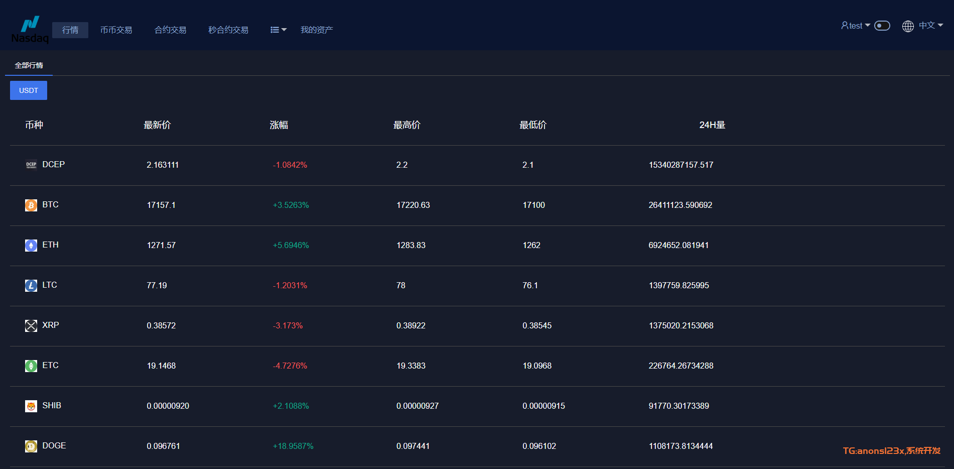The height and width of the screenshot is (469, 954).
Task: Click BTC highest price 17220.63
Action: (x=413, y=205)
